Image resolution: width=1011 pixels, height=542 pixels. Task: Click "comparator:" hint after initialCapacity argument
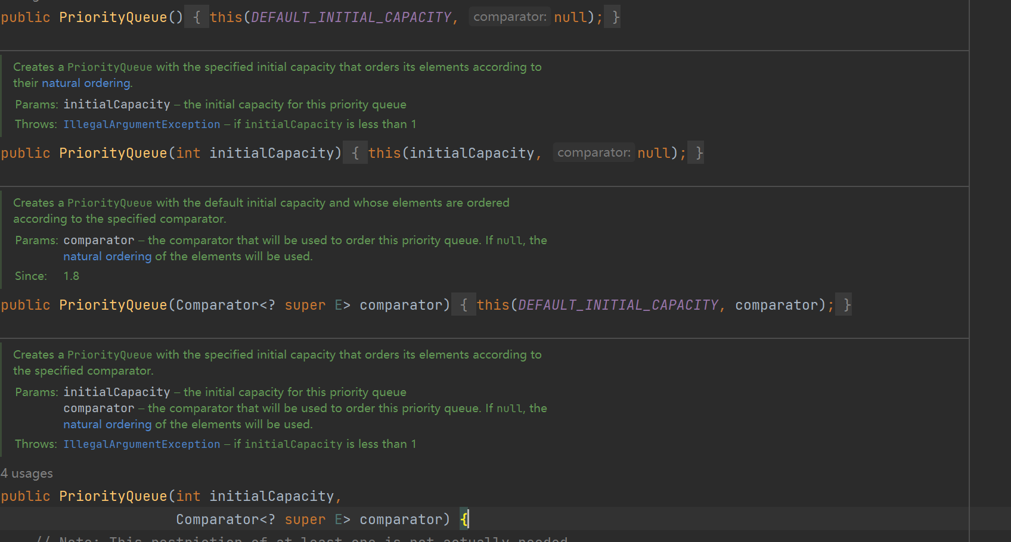click(x=594, y=153)
